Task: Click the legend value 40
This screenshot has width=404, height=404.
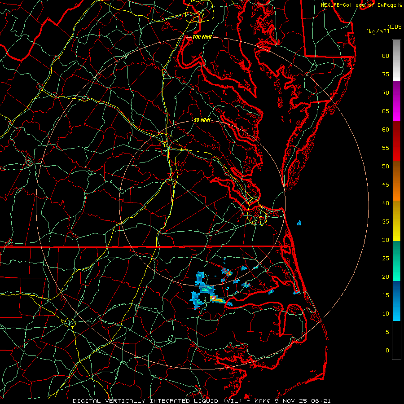Action: 386,203
